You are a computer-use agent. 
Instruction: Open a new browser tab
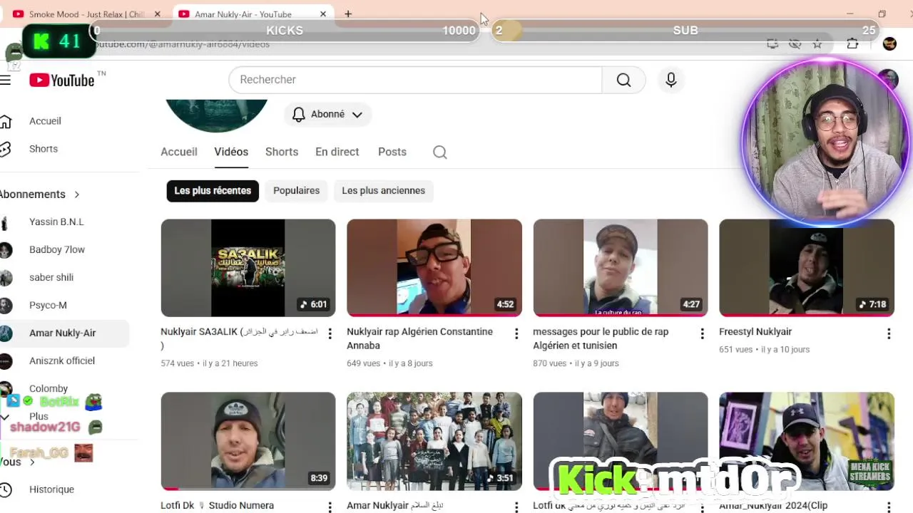tap(348, 14)
